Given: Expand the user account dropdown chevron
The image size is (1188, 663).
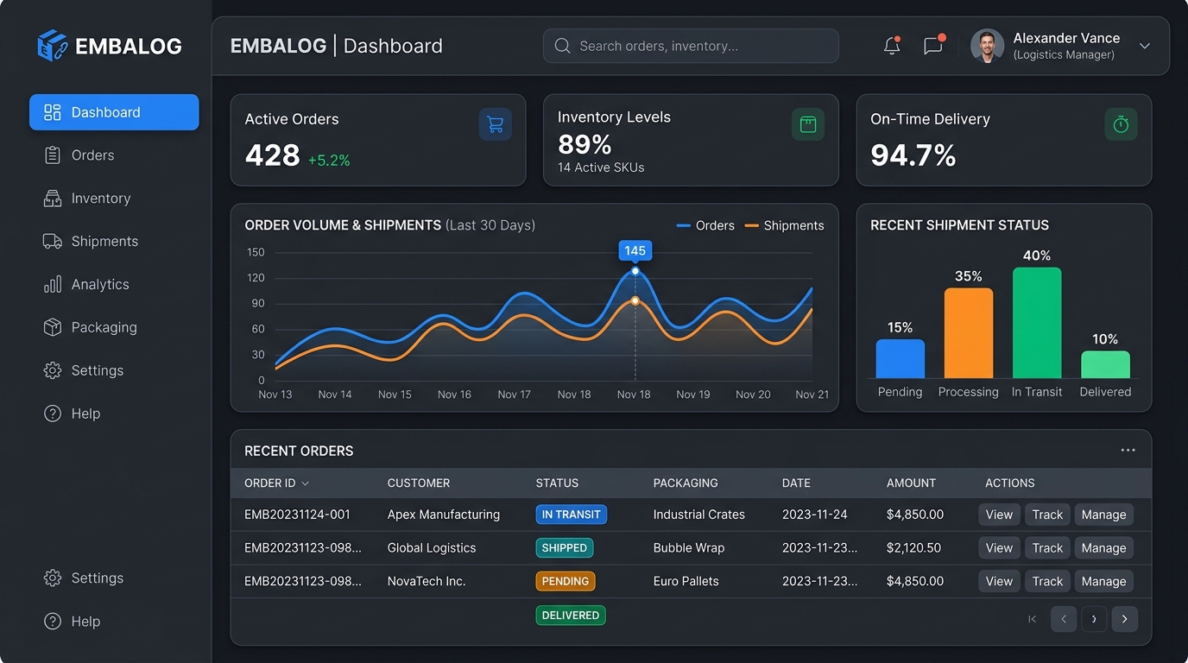Looking at the screenshot, I should coord(1145,46).
